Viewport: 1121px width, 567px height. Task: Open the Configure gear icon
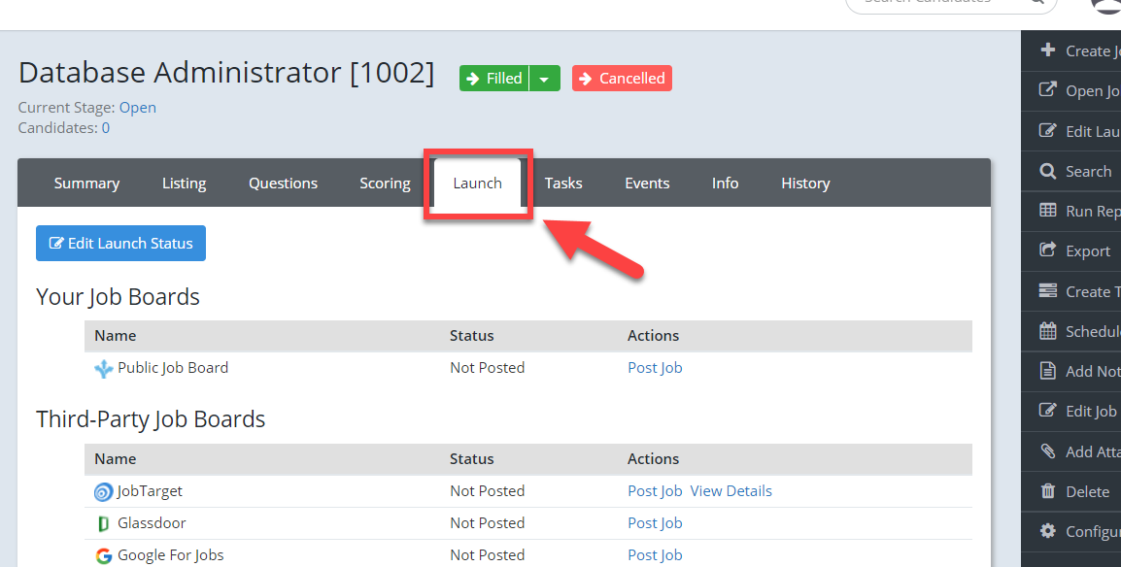click(x=1048, y=531)
